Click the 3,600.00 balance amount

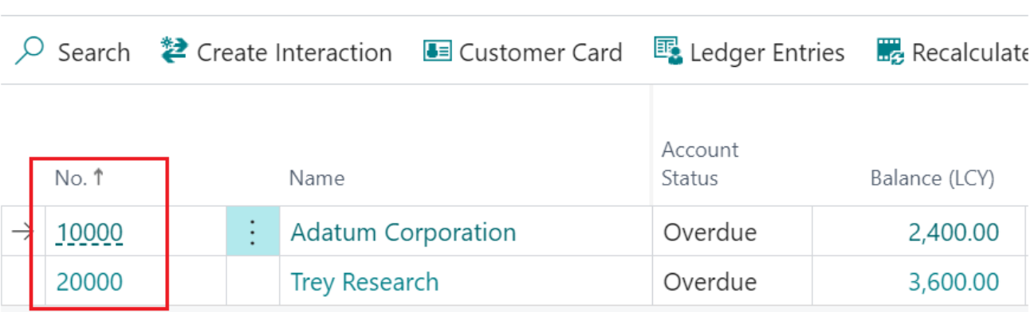coord(953,282)
